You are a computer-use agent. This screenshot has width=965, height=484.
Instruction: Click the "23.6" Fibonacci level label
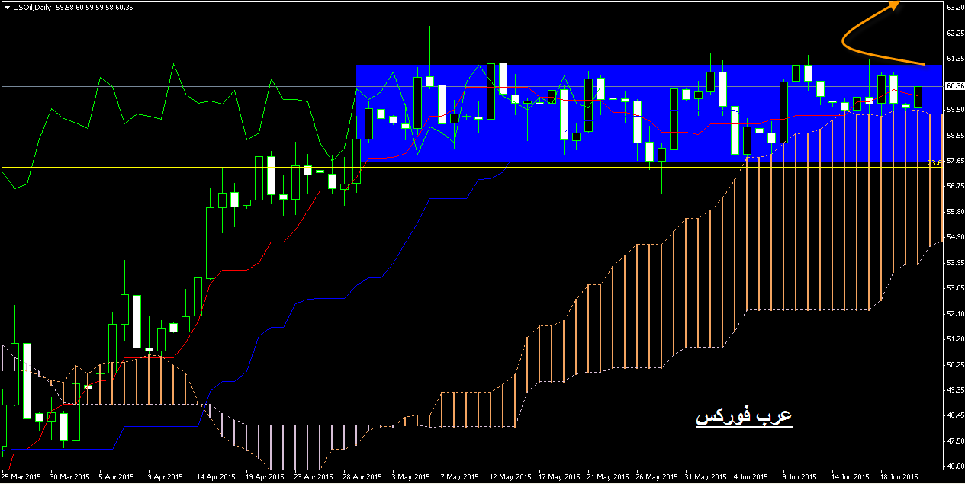coord(935,163)
